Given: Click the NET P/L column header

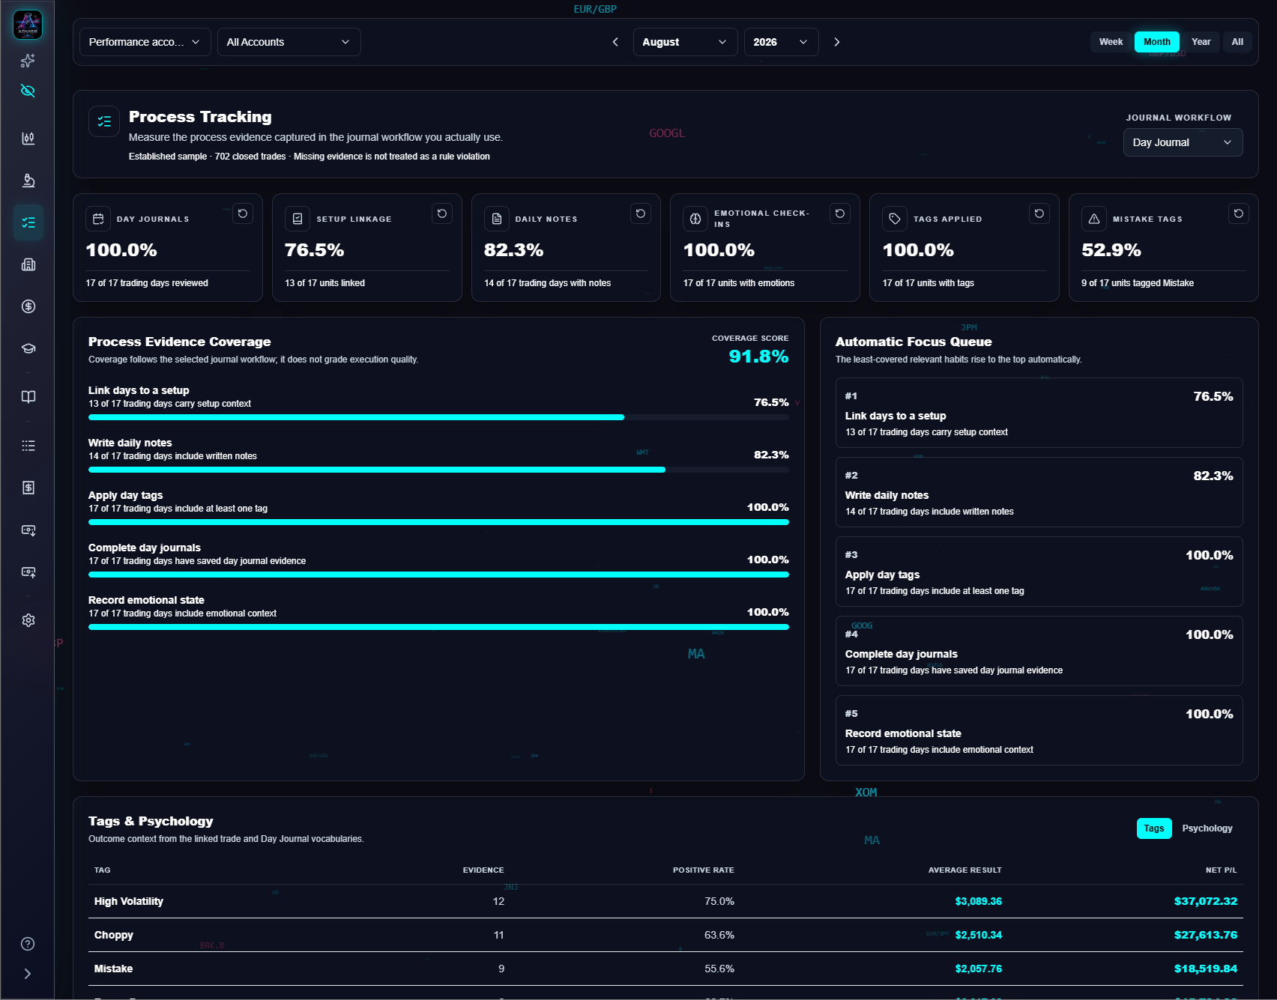Looking at the screenshot, I should (1221, 870).
